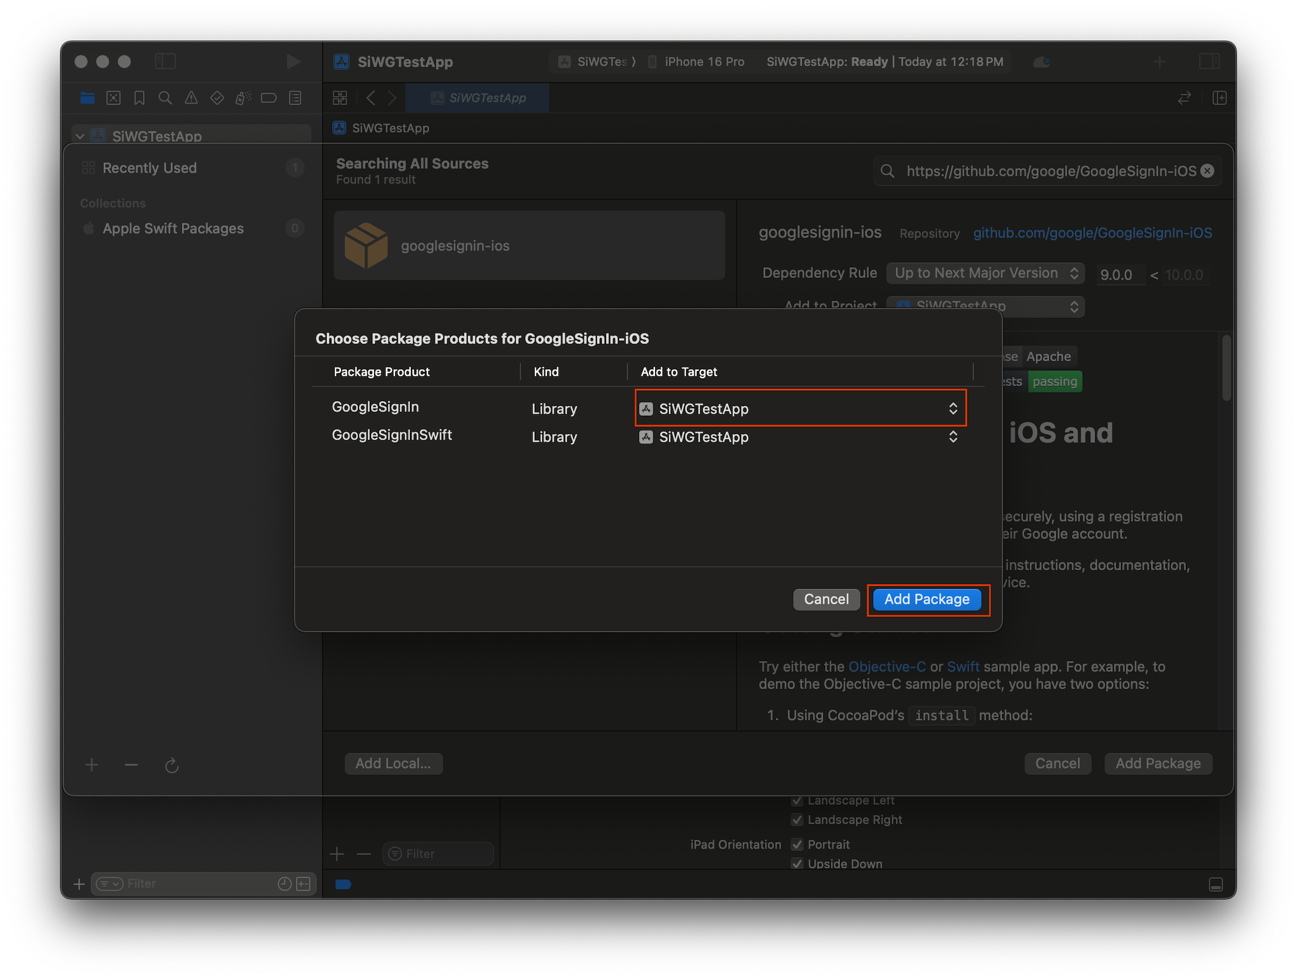
Task: Open the Find navigator magnifying glass
Action: tap(166, 98)
